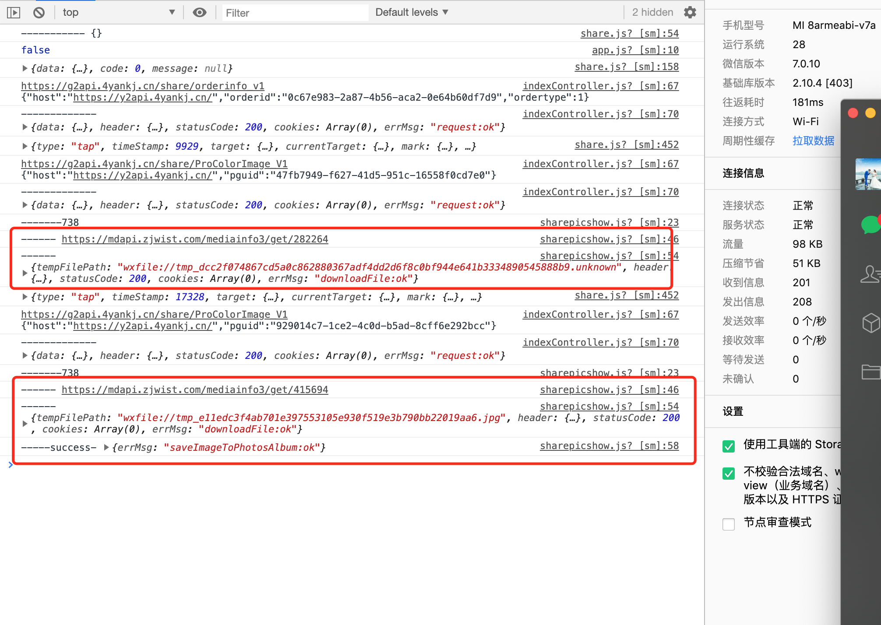The width and height of the screenshot is (881, 625).
Task: Expand the saveImageToPhotosAlbum:ok errMsg object
Action: point(106,447)
